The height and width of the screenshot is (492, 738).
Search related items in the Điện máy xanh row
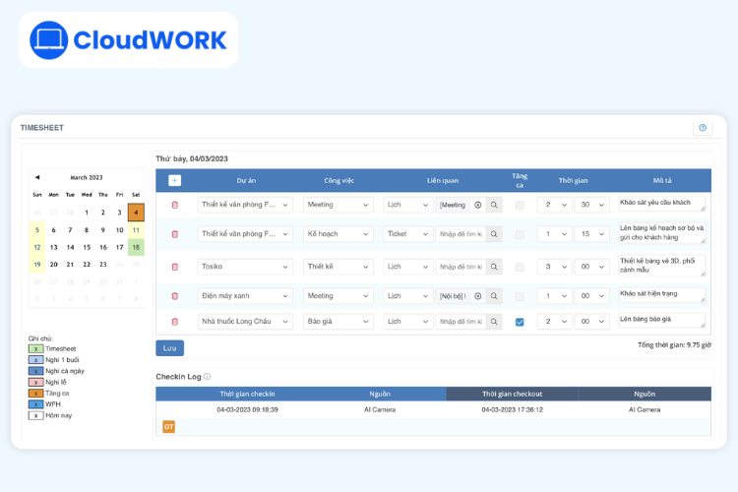494,296
